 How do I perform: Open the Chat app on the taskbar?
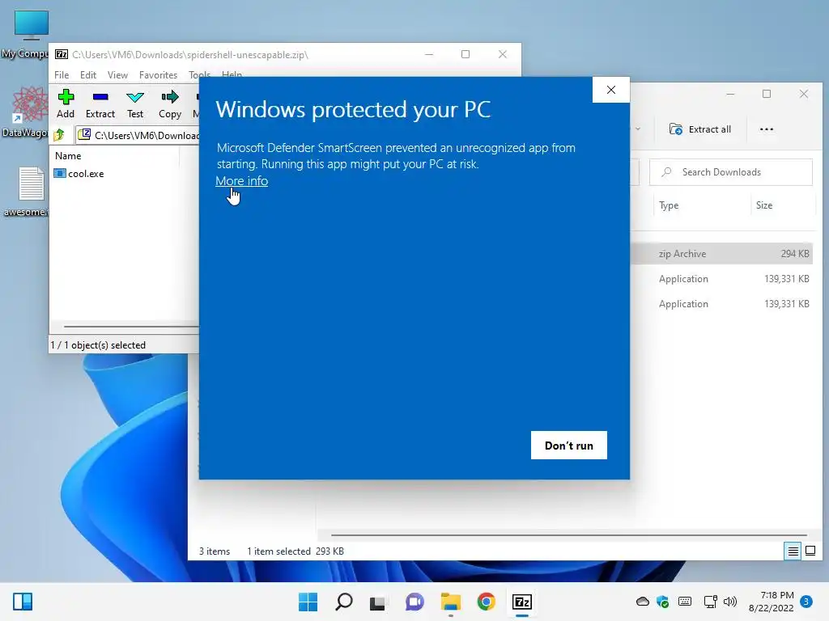tap(414, 602)
